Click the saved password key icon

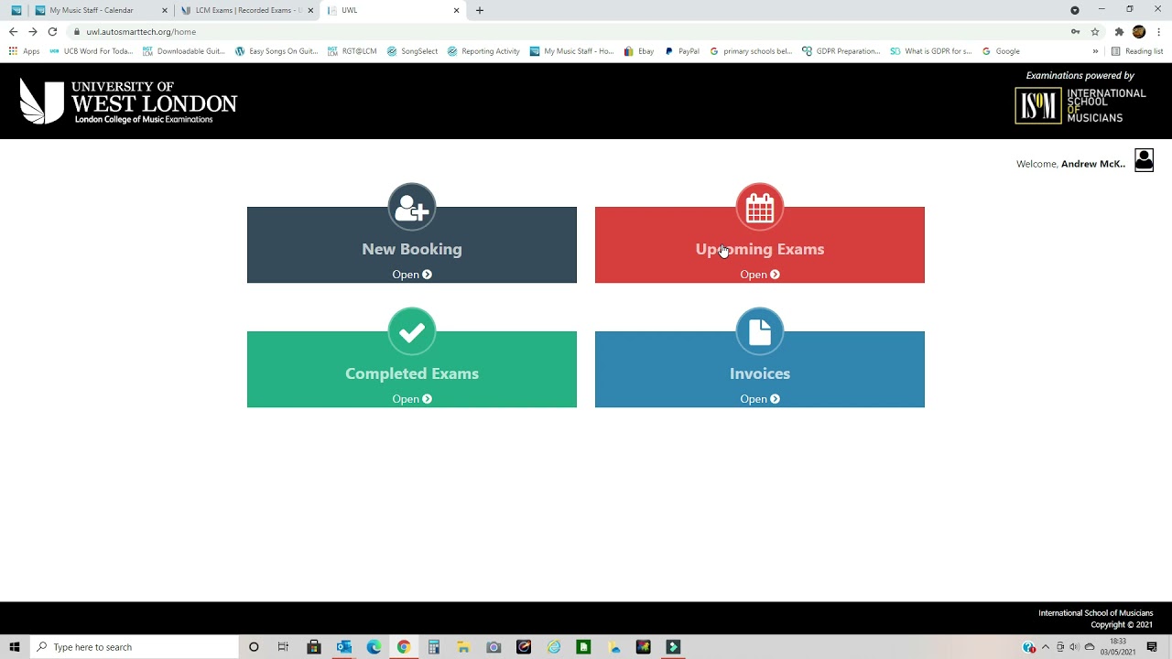[x=1075, y=31]
